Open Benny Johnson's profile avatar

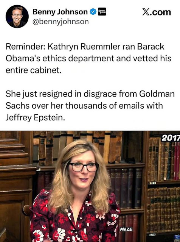tap(17, 16)
